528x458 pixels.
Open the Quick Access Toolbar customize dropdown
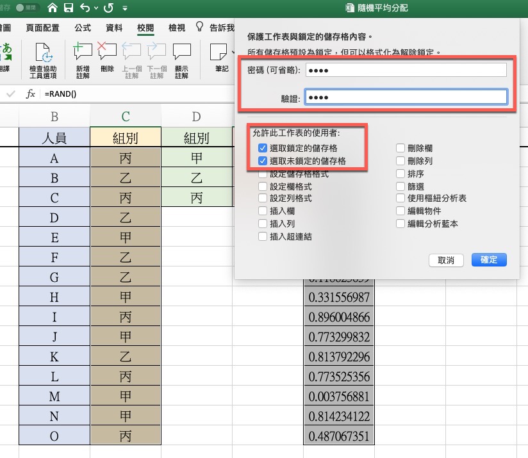coord(124,8)
